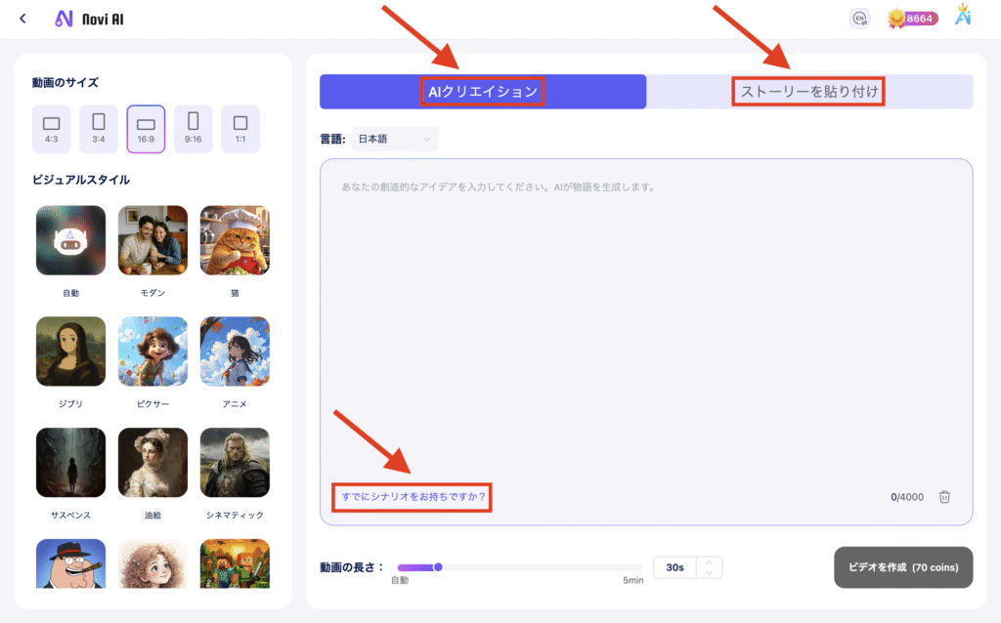The width and height of the screenshot is (1001, 623).
Task: Select the 9:16 vertical video size
Action: [x=194, y=129]
